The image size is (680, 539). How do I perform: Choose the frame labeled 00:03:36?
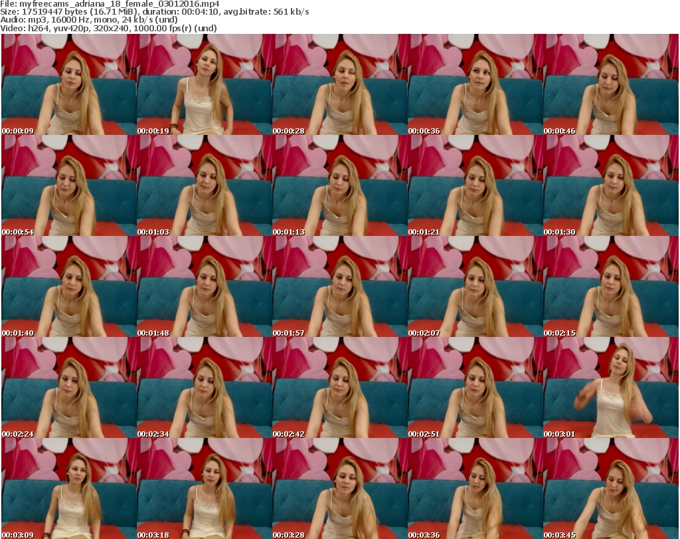(x=475, y=488)
